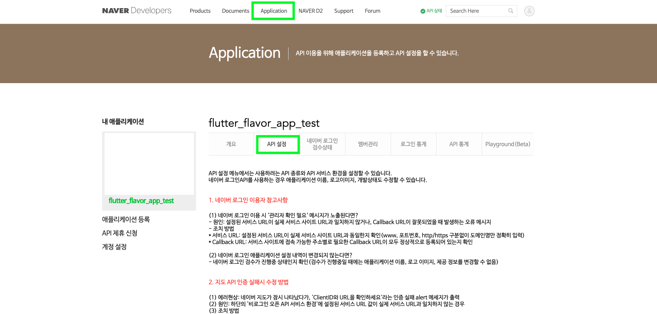Open the user profile avatar icon
The height and width of the screenshot is (314, 657).
coord(529,11)
